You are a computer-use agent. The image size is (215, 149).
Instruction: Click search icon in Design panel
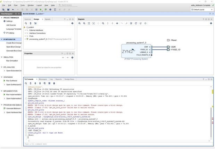pyautogui.click(x=26, y=23)
